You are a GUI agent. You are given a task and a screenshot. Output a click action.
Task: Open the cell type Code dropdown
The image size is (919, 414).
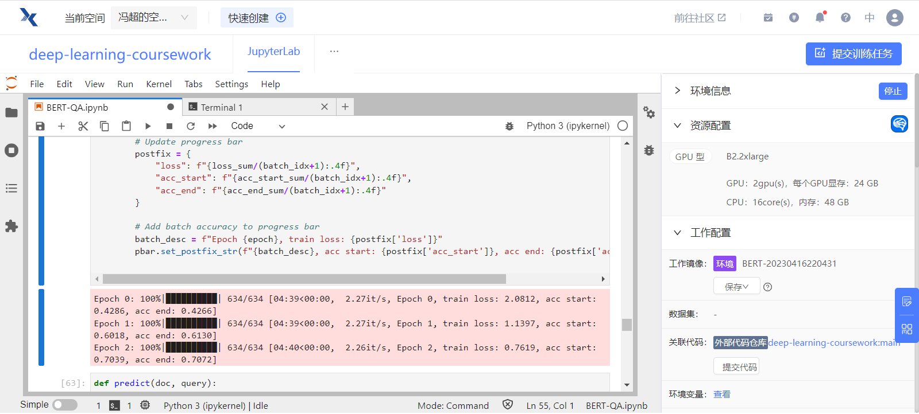(257, 126)
